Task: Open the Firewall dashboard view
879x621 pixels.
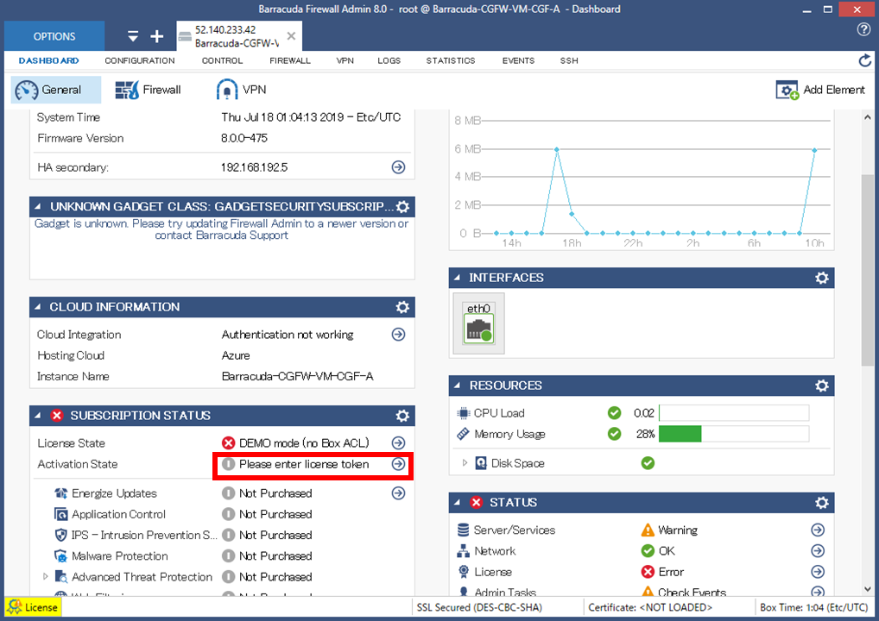Action: coord(148,90)
